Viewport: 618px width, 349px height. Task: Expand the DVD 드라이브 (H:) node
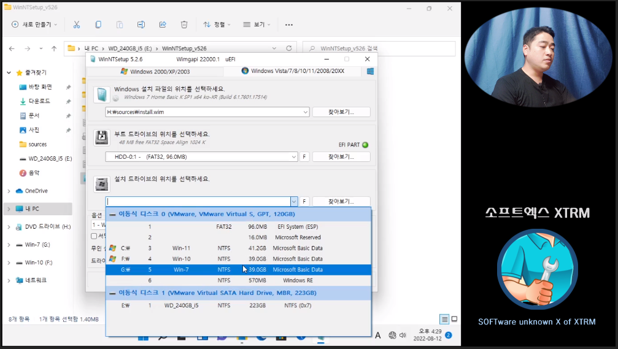9,227
